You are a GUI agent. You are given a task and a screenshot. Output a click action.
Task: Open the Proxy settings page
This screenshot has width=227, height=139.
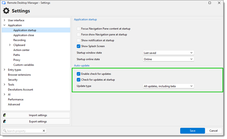17,60
